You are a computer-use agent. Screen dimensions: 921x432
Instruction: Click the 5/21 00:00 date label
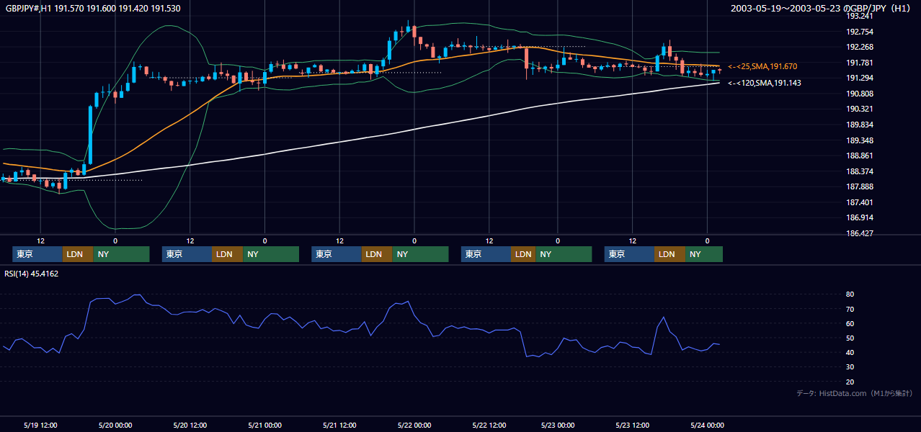(x=264, y=425)
